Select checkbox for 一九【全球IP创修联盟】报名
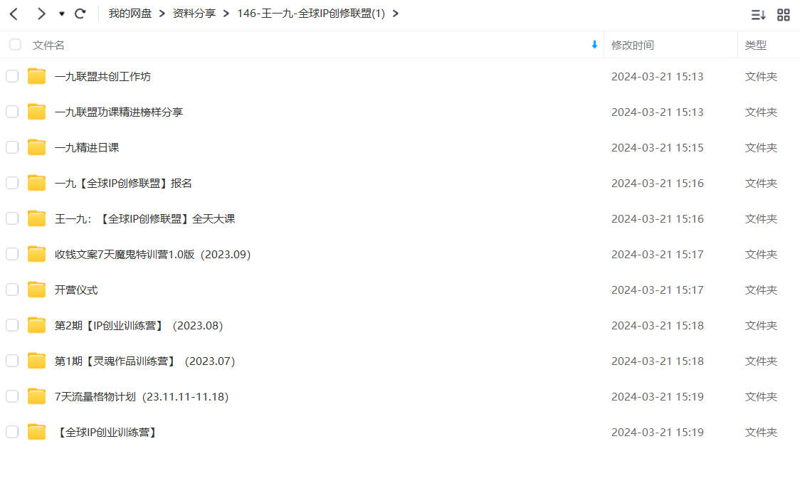 12,183
